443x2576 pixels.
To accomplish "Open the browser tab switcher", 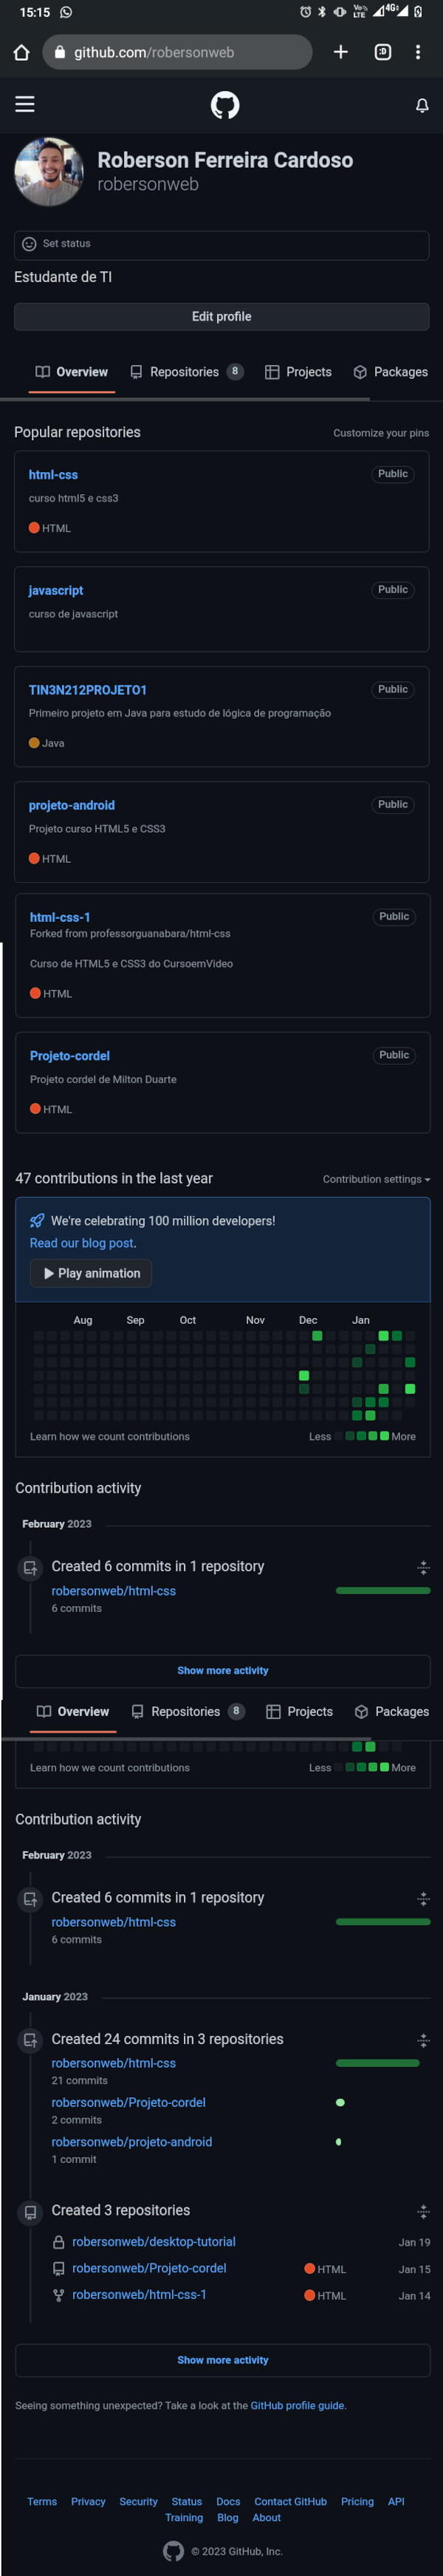I will [383, 52].
